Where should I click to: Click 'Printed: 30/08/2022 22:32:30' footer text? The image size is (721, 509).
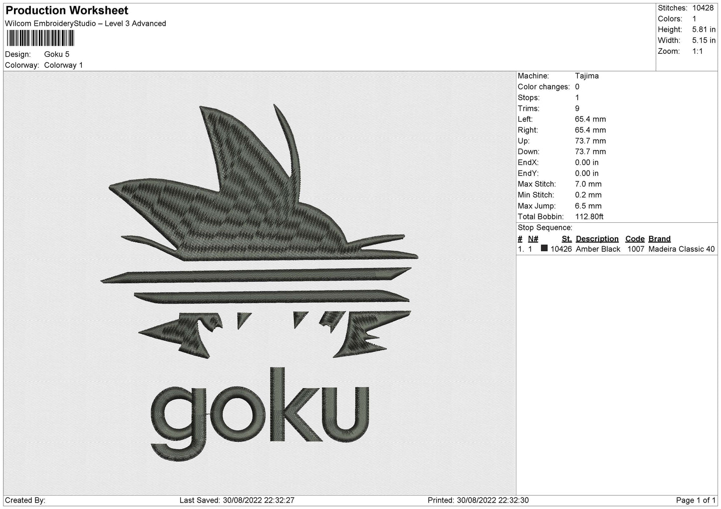[x=479, y=500]
